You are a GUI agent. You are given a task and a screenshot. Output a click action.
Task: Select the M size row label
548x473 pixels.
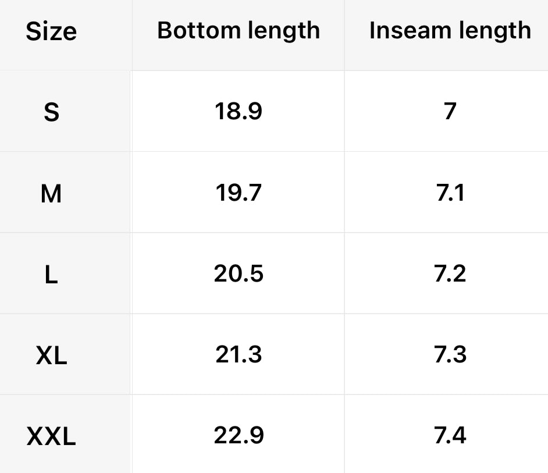[51, 193]
